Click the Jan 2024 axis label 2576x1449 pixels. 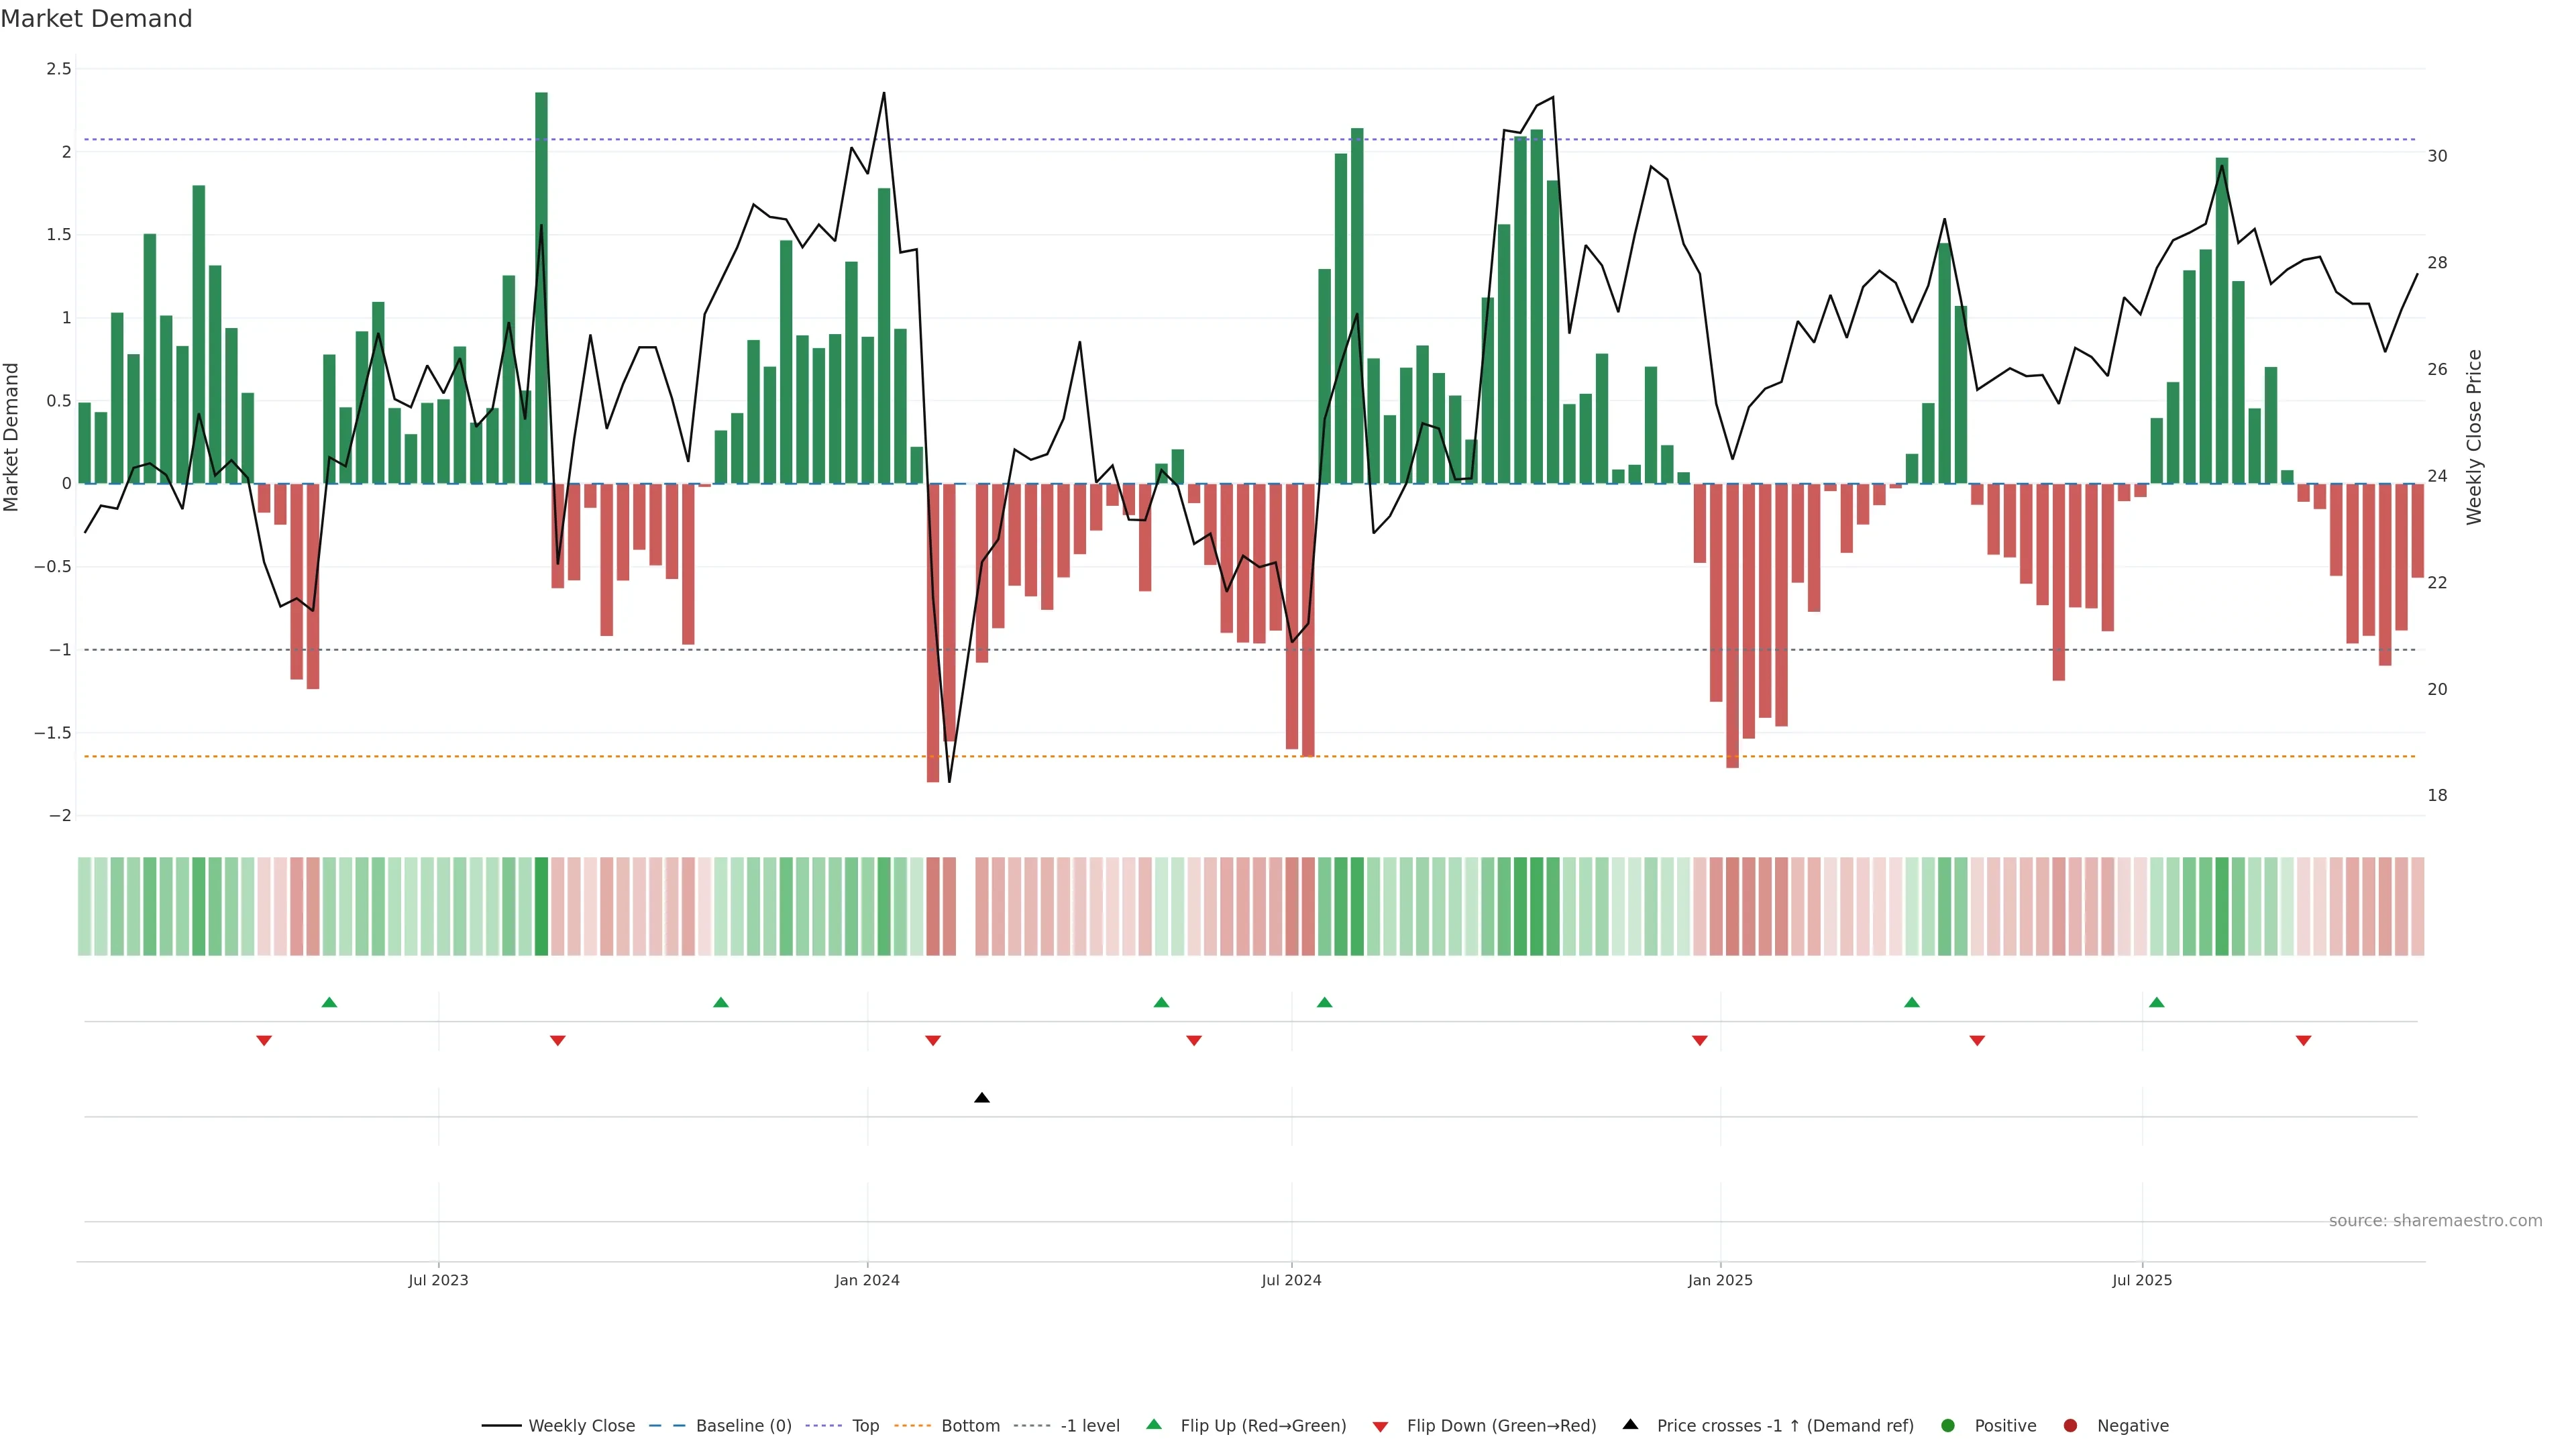867,1280
